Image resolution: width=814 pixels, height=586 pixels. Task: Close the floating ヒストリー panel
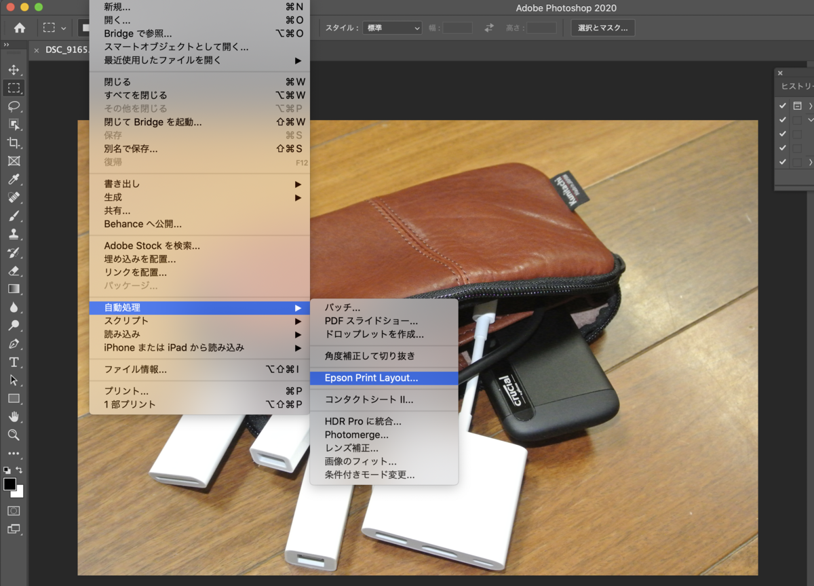[780, 73]
